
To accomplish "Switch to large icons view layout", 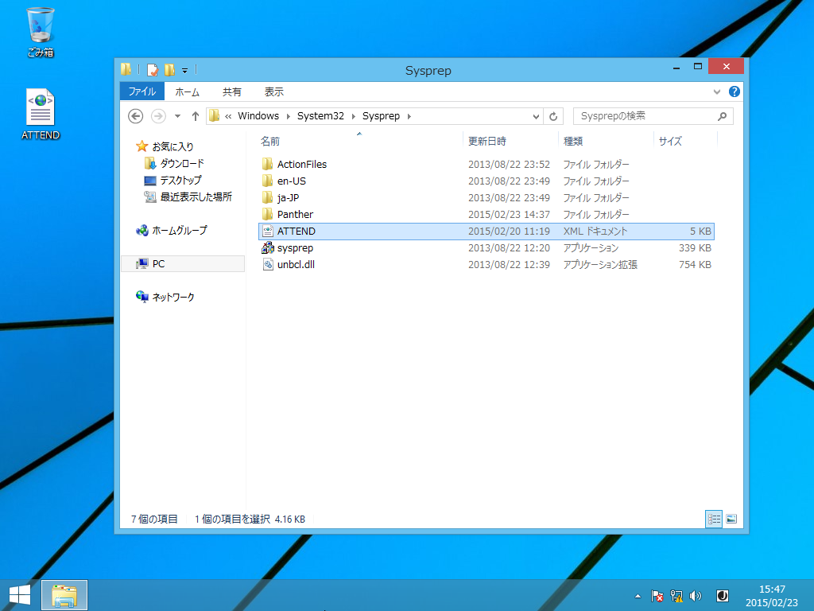I will pos(731,519).
